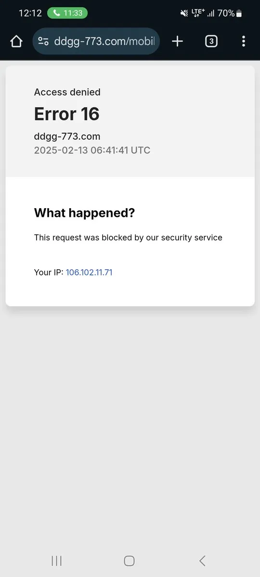Tap the green ongoing call pill 11:33
This screenshot has height=577, width=260.
pyautogui.click(x=67, y=13)
